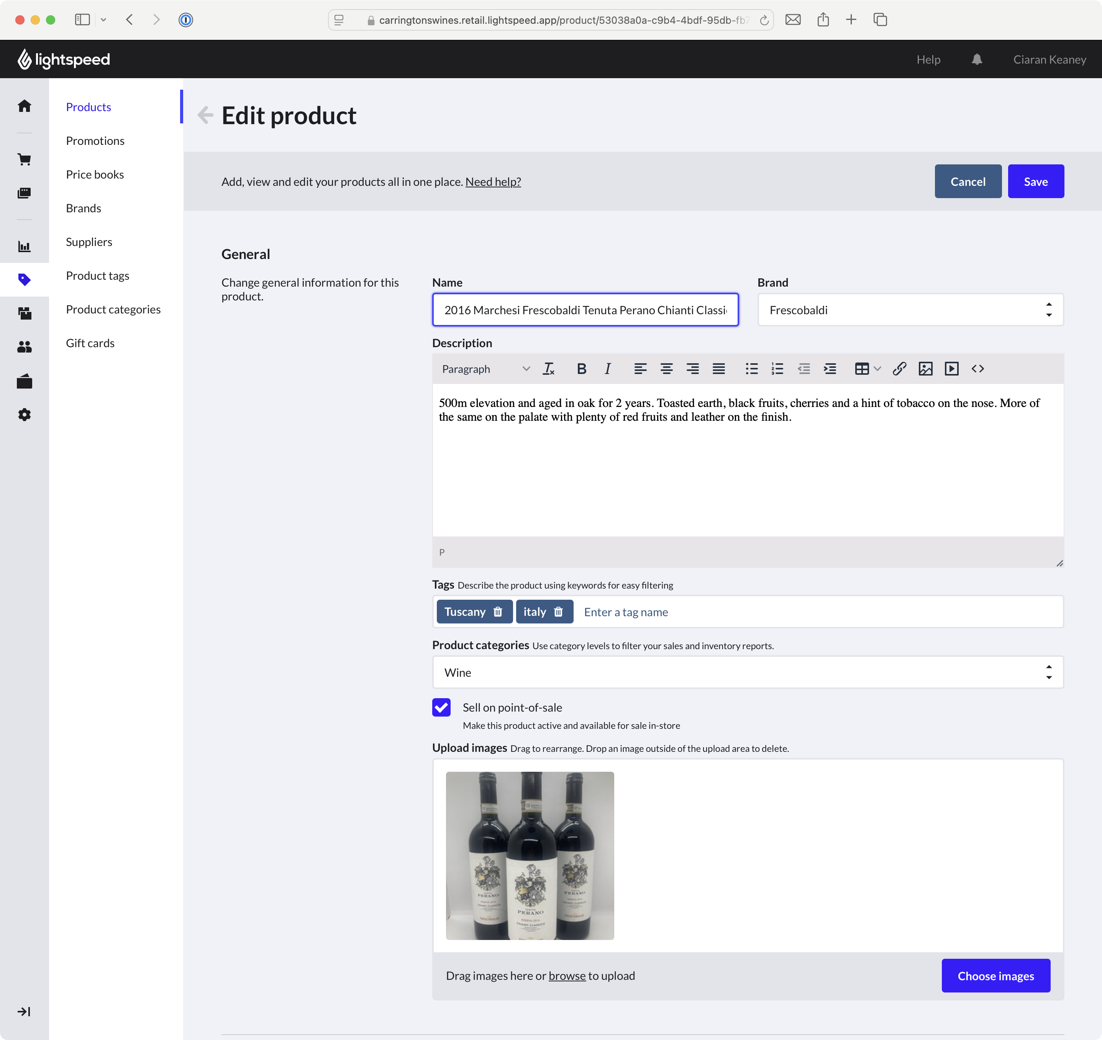Open source code view of description
This screenshot has width=1102, height=1040.
[x=978, y=369]
